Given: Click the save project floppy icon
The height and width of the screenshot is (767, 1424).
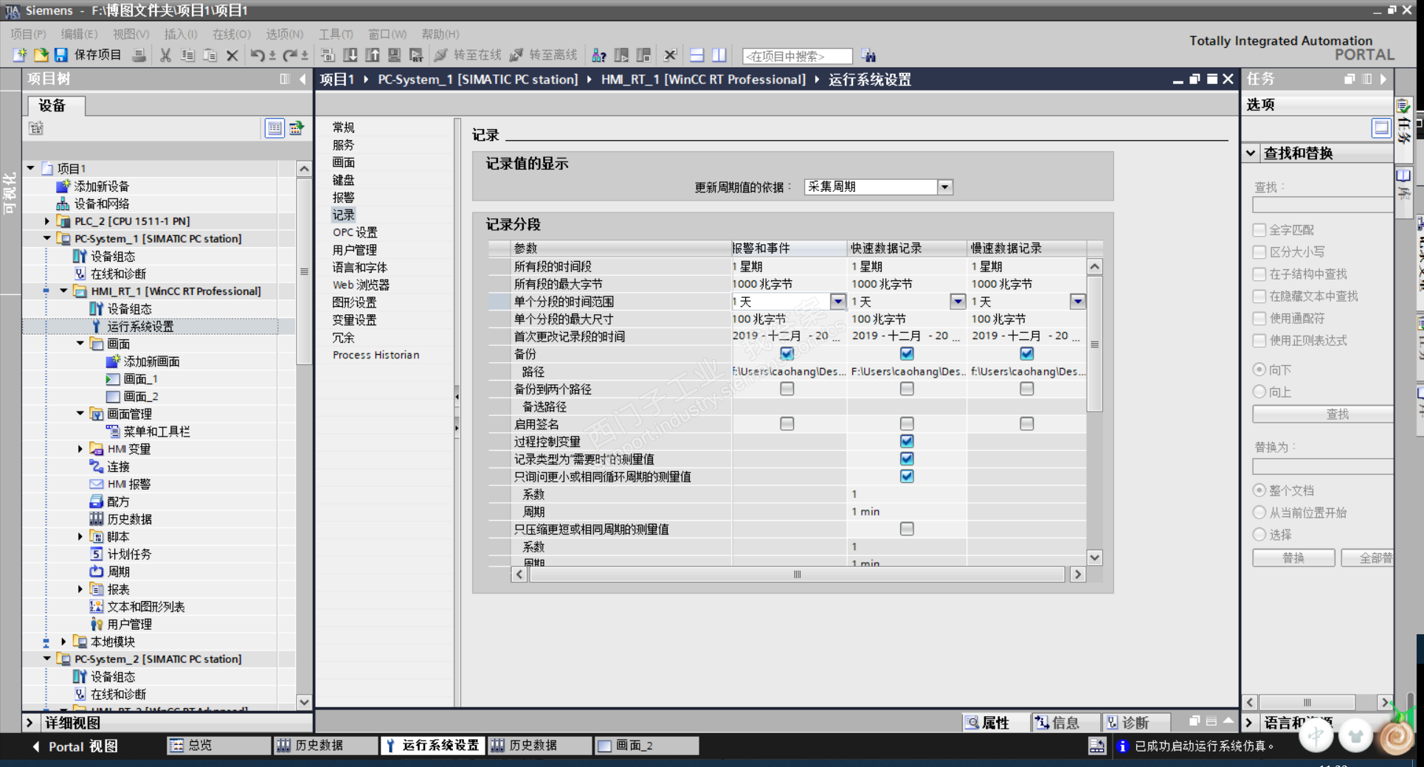Looking at the screenshot, I should tap(61, 55).
